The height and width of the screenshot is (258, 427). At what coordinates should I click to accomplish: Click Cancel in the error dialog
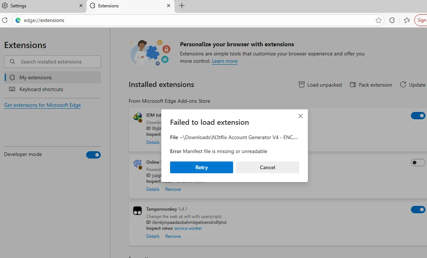point(268,167)
